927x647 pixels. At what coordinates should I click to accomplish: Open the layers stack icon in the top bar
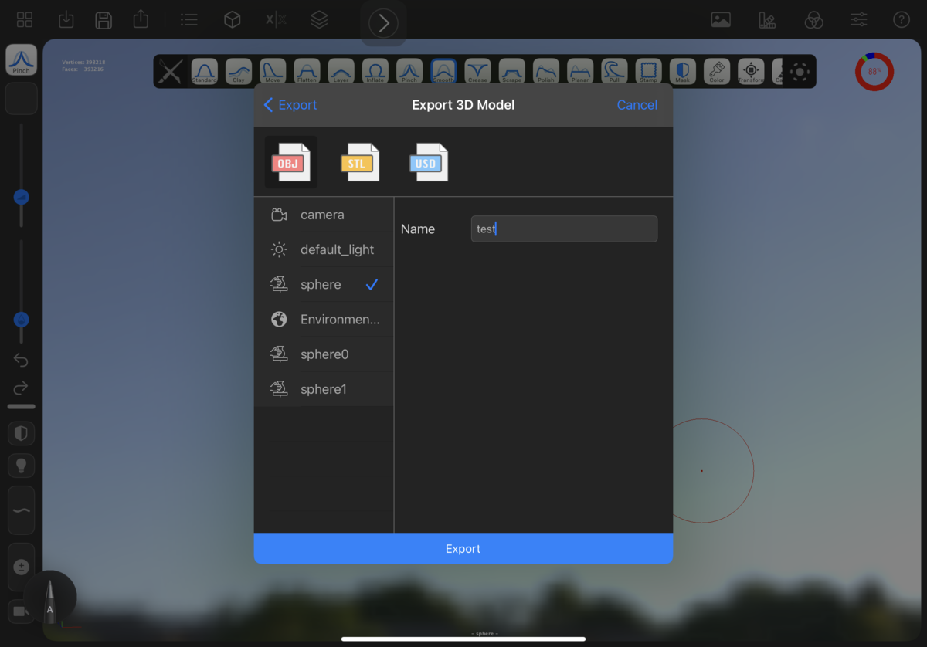pos(319,20)
